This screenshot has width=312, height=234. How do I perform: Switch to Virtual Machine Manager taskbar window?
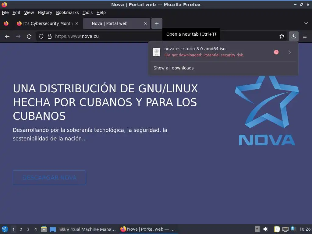click(87, 229)
